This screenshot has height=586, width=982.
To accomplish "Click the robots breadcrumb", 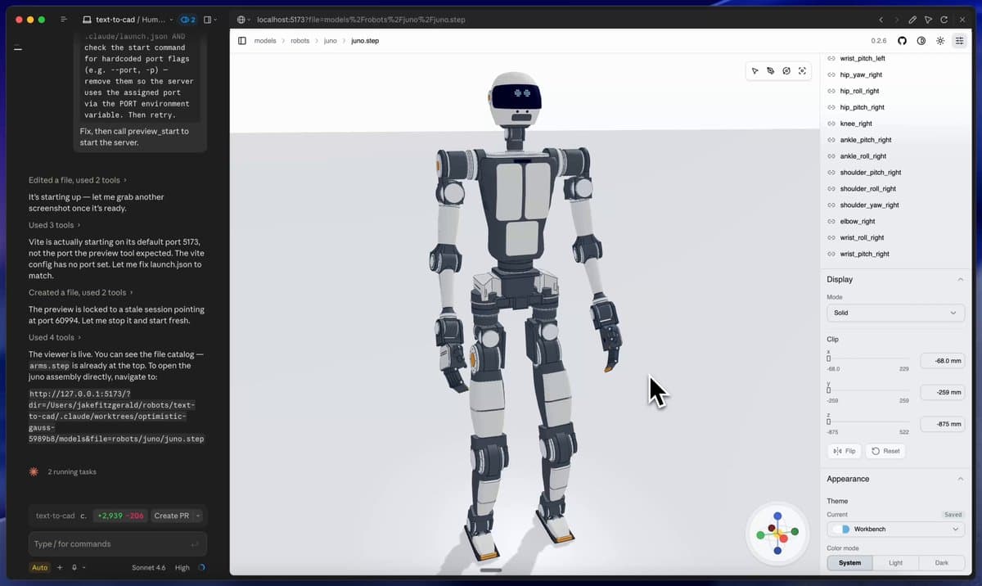I will pos(300,41).
